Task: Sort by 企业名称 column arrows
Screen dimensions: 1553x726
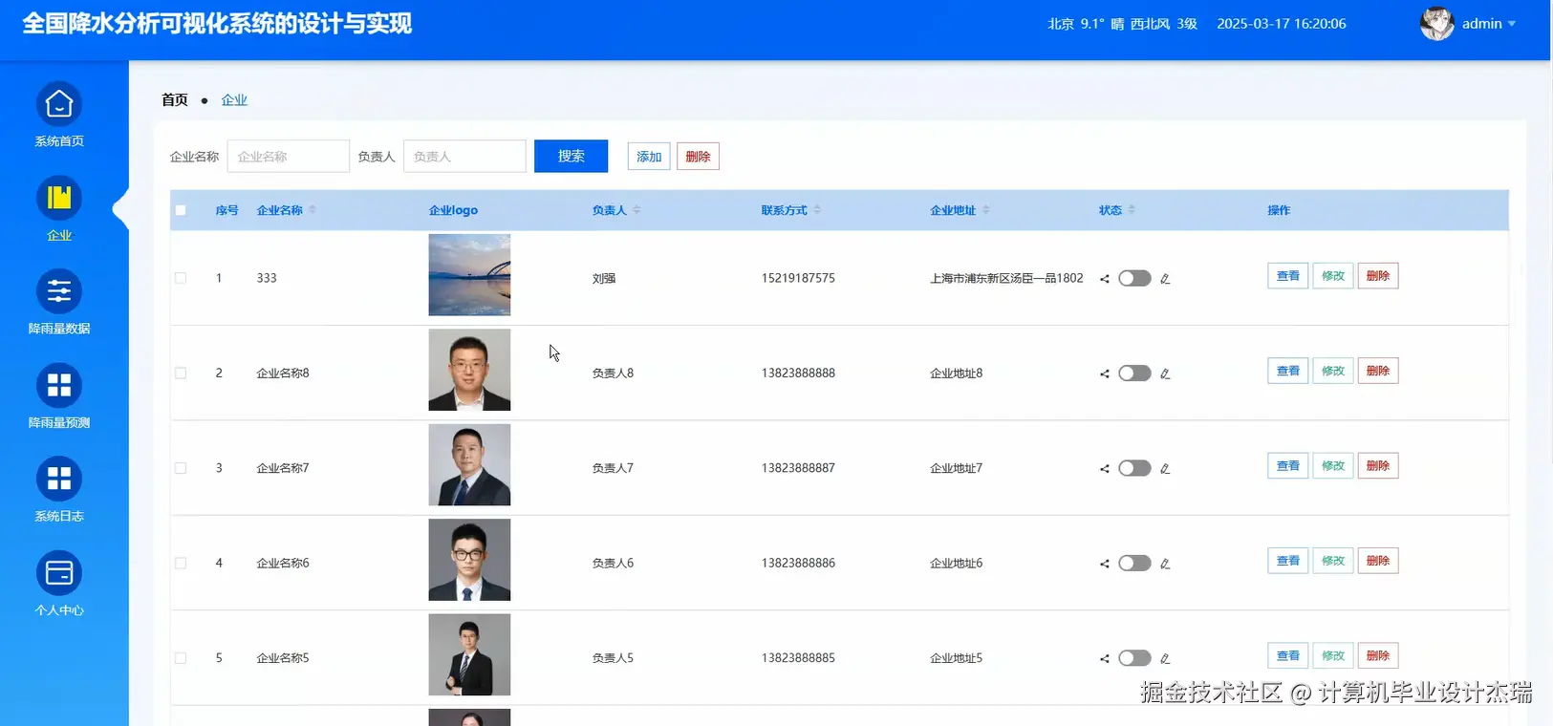Action: (x=313, y=210)
